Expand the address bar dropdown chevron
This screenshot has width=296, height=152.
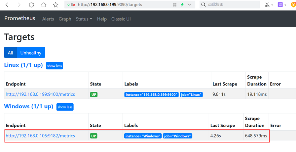tap(189, 5)
